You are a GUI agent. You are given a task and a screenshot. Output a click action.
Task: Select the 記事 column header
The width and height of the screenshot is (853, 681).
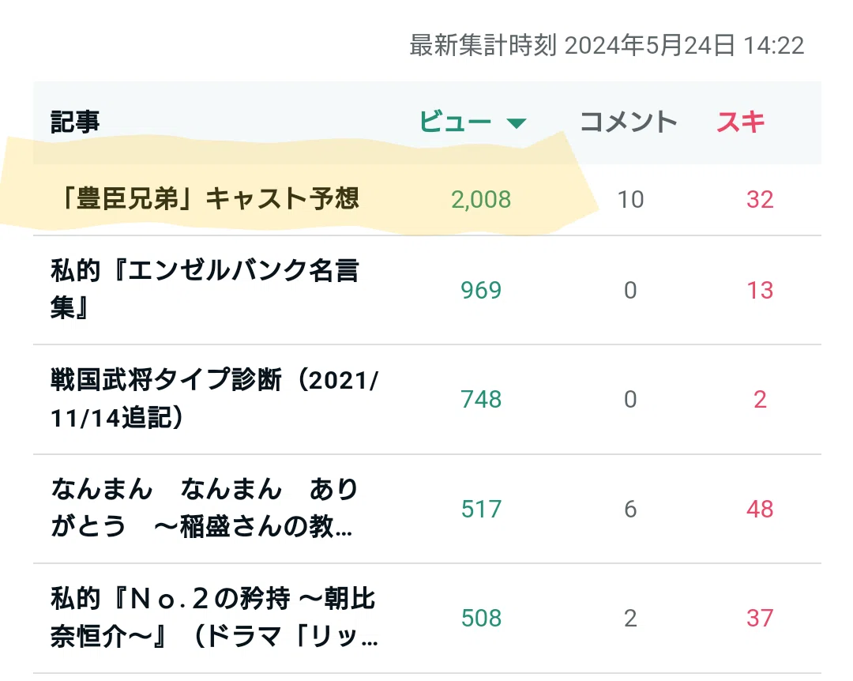75,122
